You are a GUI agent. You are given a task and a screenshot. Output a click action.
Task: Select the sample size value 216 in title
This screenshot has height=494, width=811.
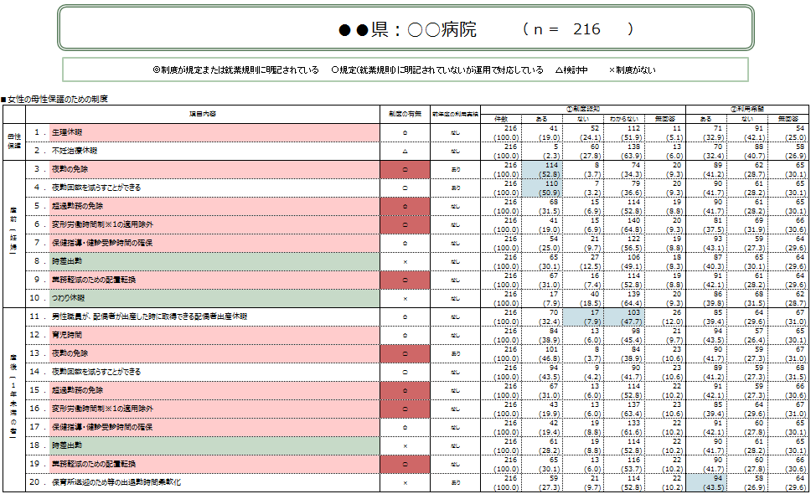click(586, 29)
